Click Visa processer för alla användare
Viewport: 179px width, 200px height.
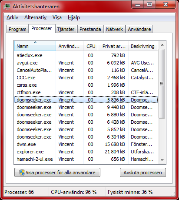coord(57,173)
